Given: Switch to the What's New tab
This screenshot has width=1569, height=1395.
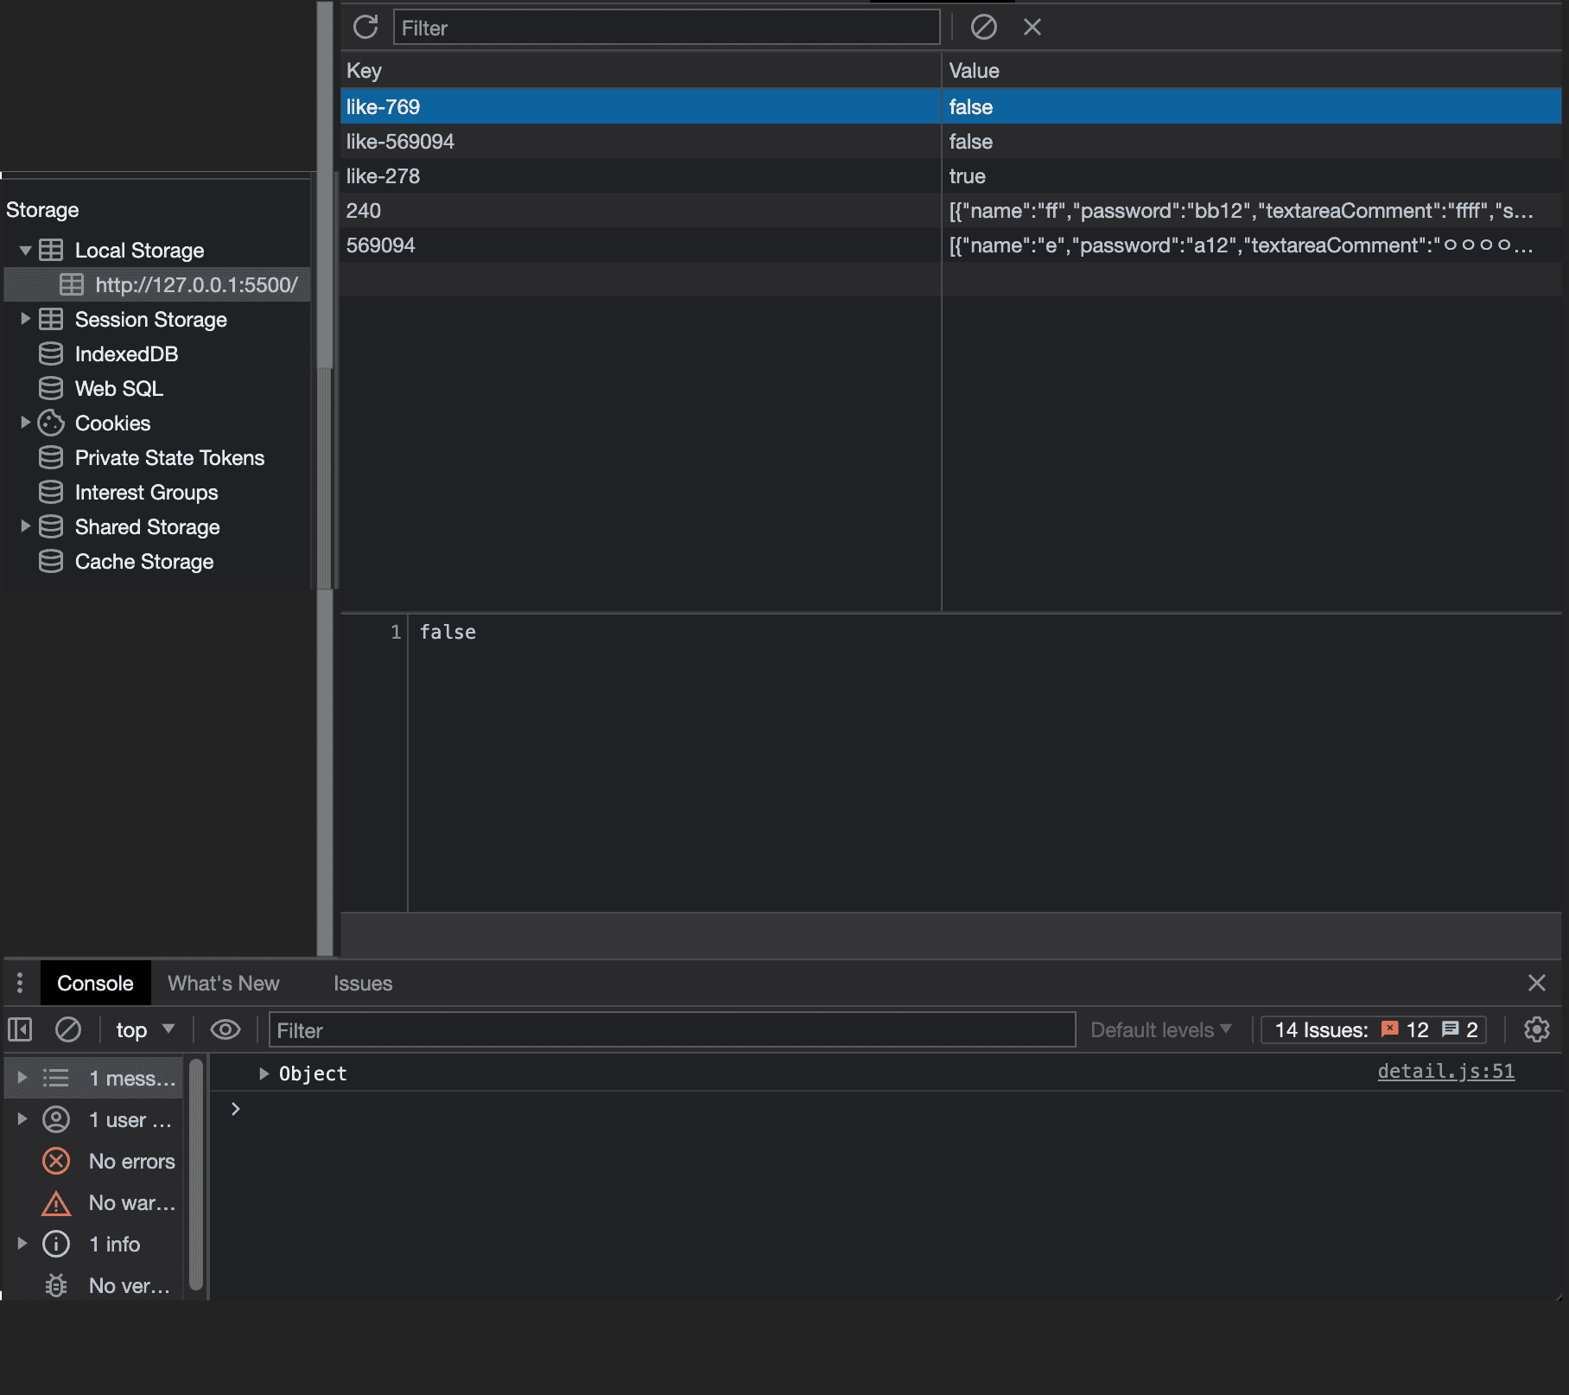Looking at the screenshot, I should 223,983.
